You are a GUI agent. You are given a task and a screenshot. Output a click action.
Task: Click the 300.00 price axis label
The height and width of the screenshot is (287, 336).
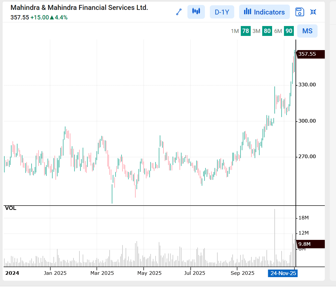307,121
